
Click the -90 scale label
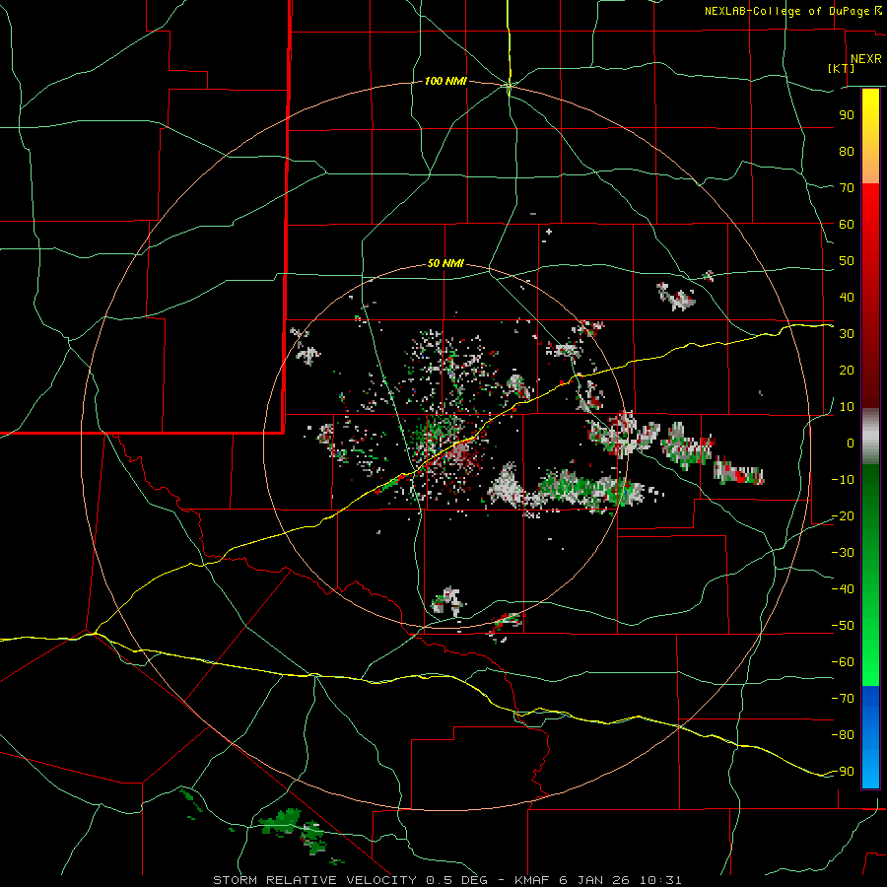[843, 772]
